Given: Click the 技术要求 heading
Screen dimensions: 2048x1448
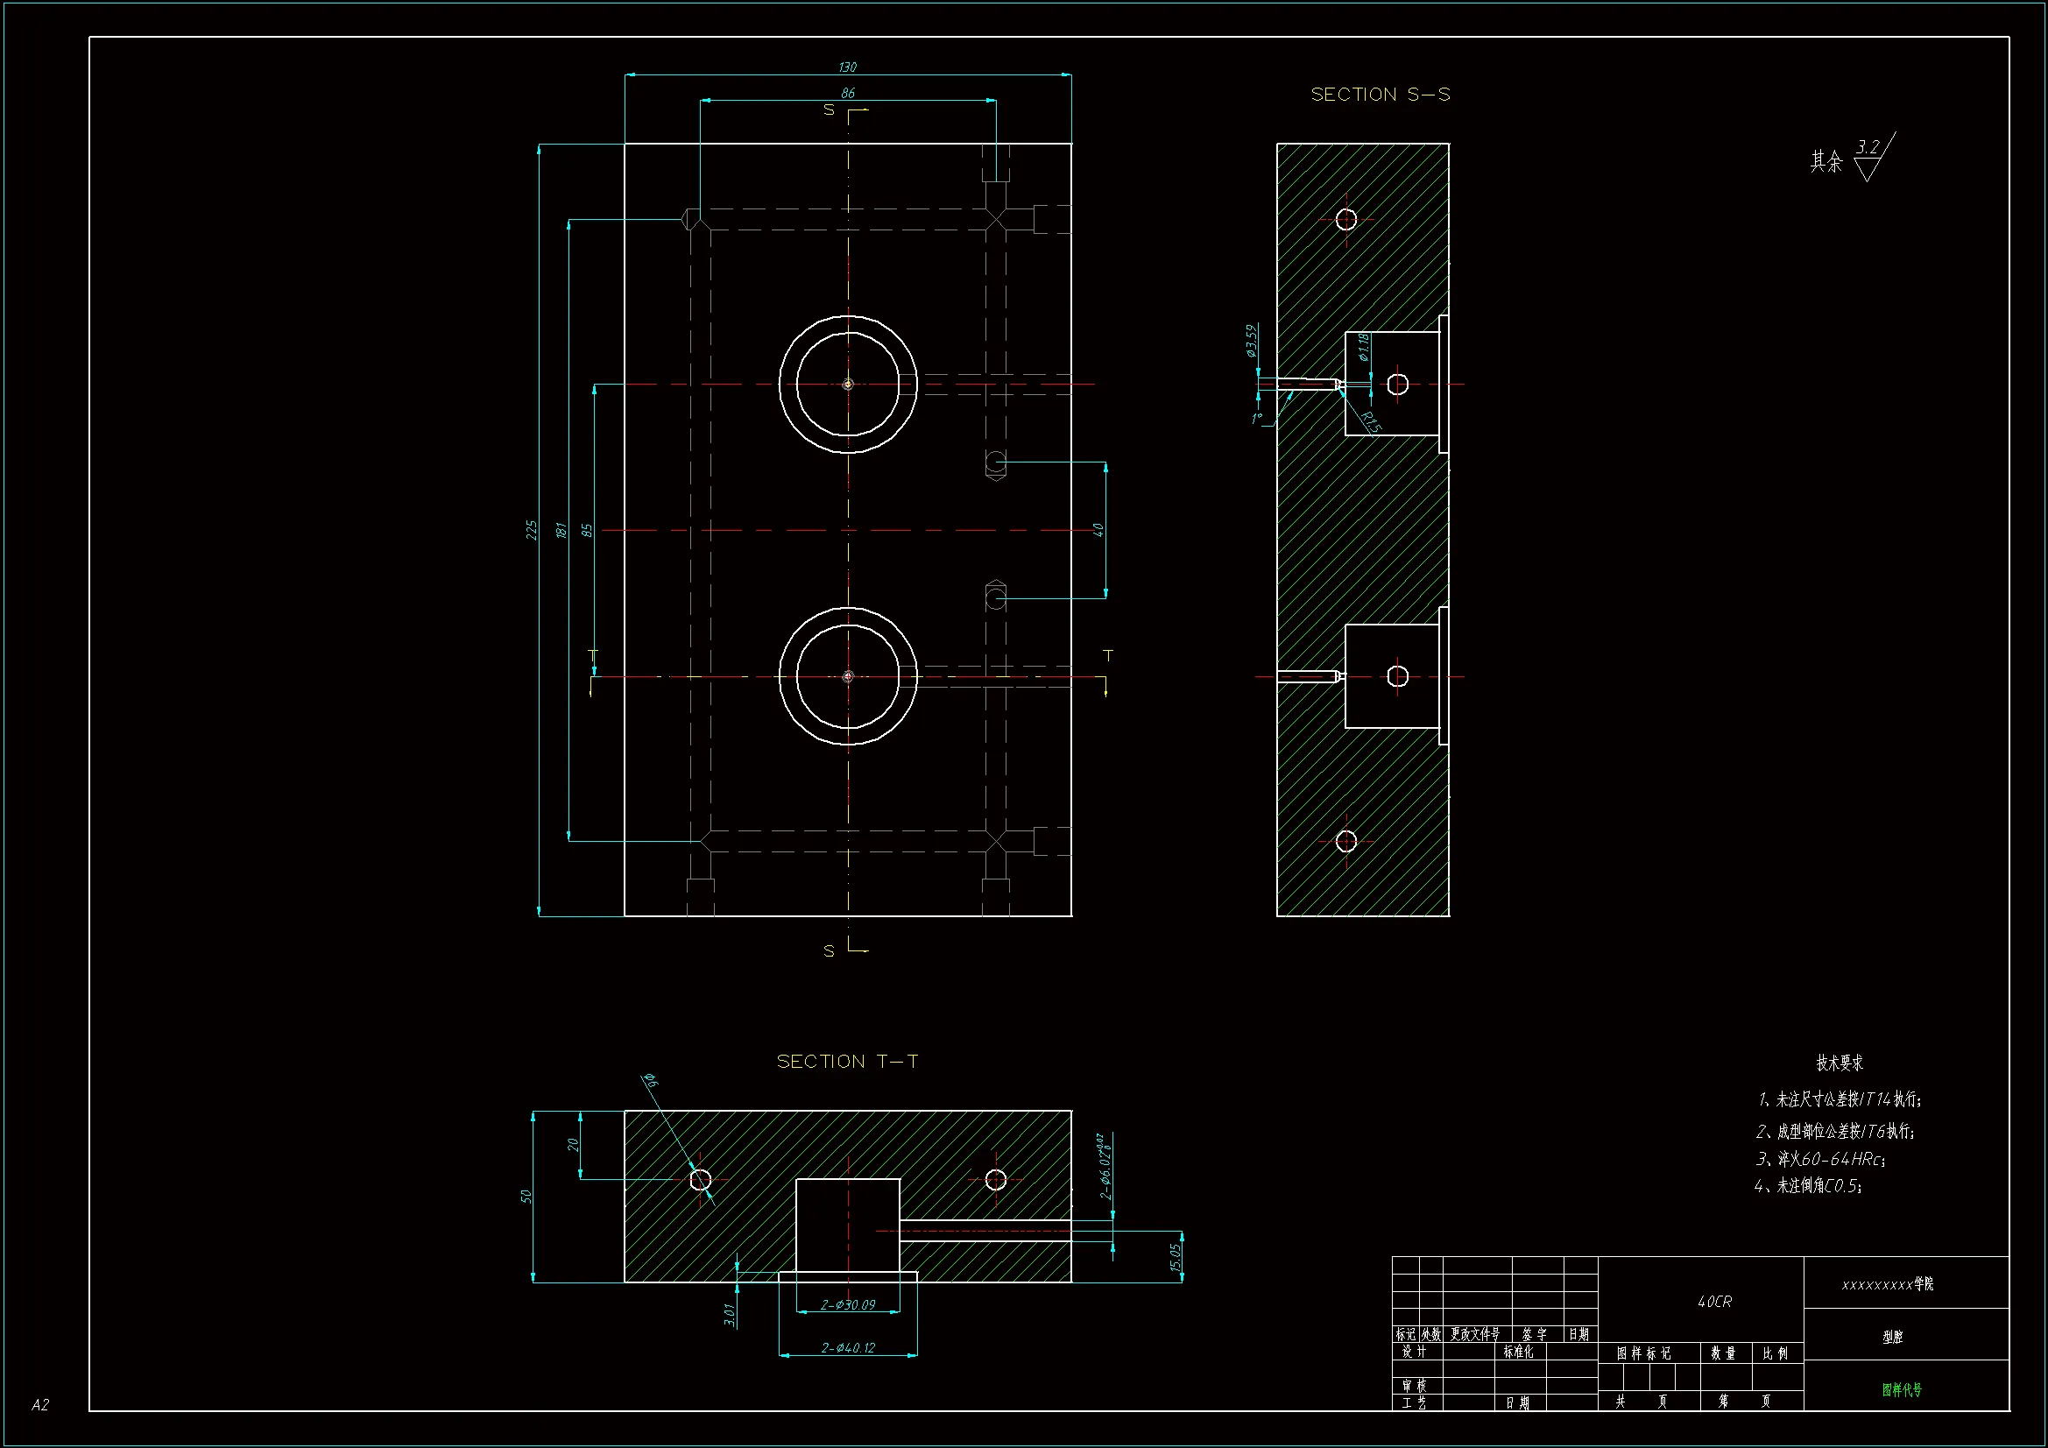Looking at the screenshot, I should [x=1840, y=1063].
